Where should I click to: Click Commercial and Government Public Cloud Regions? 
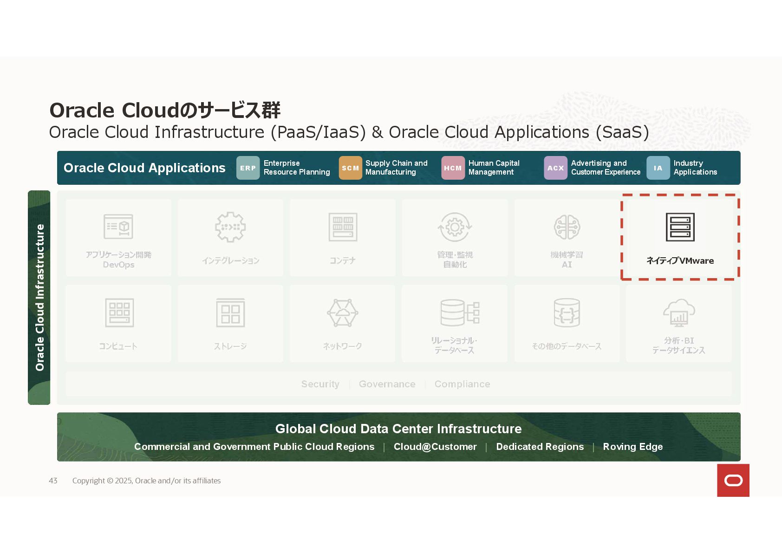[x=254, y=447]
